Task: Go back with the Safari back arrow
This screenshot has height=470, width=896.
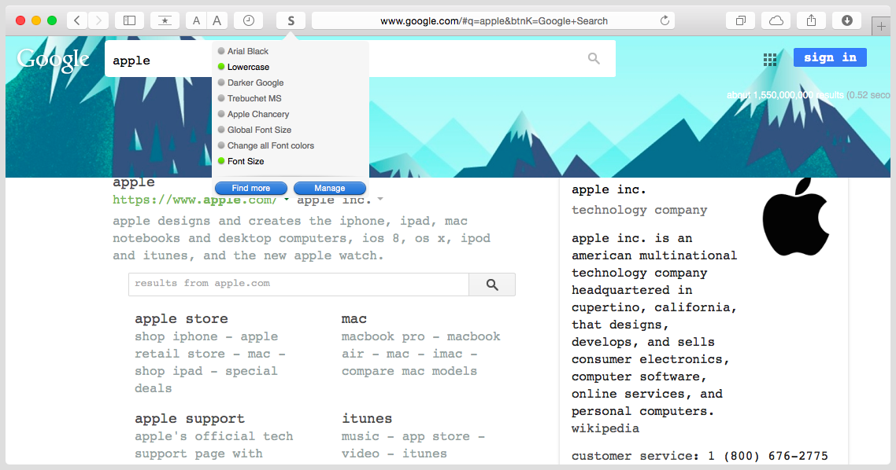Action: tap(77, 20)
